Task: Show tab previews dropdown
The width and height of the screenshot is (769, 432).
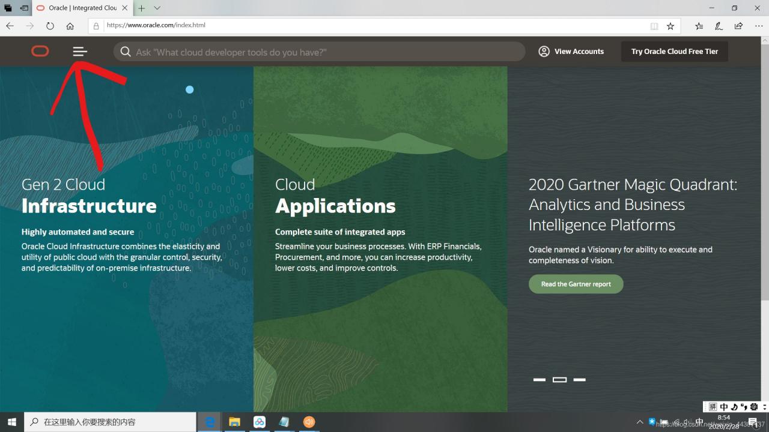Action: (157, 8)
